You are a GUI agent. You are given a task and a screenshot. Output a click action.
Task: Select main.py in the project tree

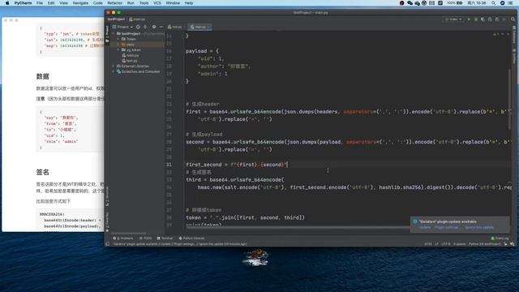[x=131, y=55]
